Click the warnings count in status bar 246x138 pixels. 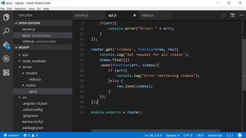tap(35, 135)
